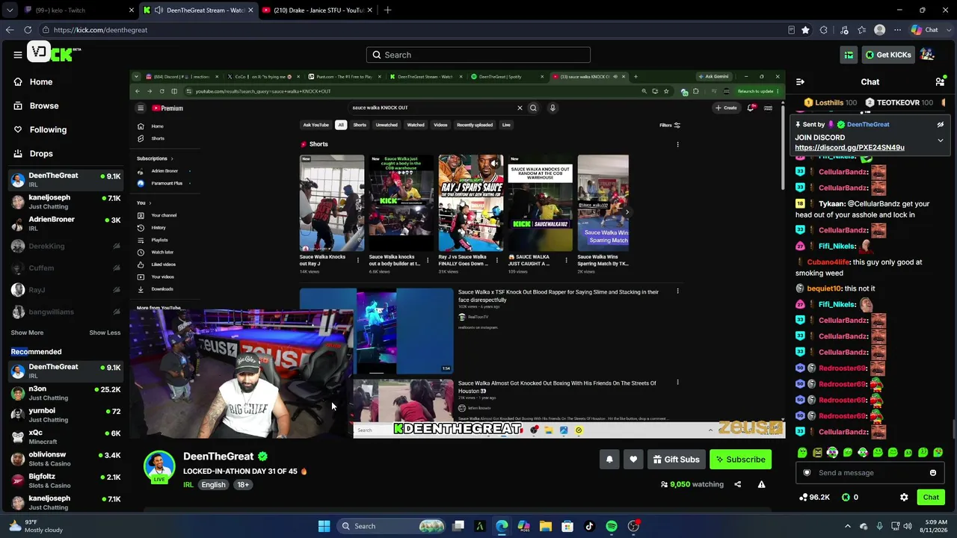957x538 pixels.
Task: Open Microsoft Store from the taskbar
Action: [x=567, y=526]
